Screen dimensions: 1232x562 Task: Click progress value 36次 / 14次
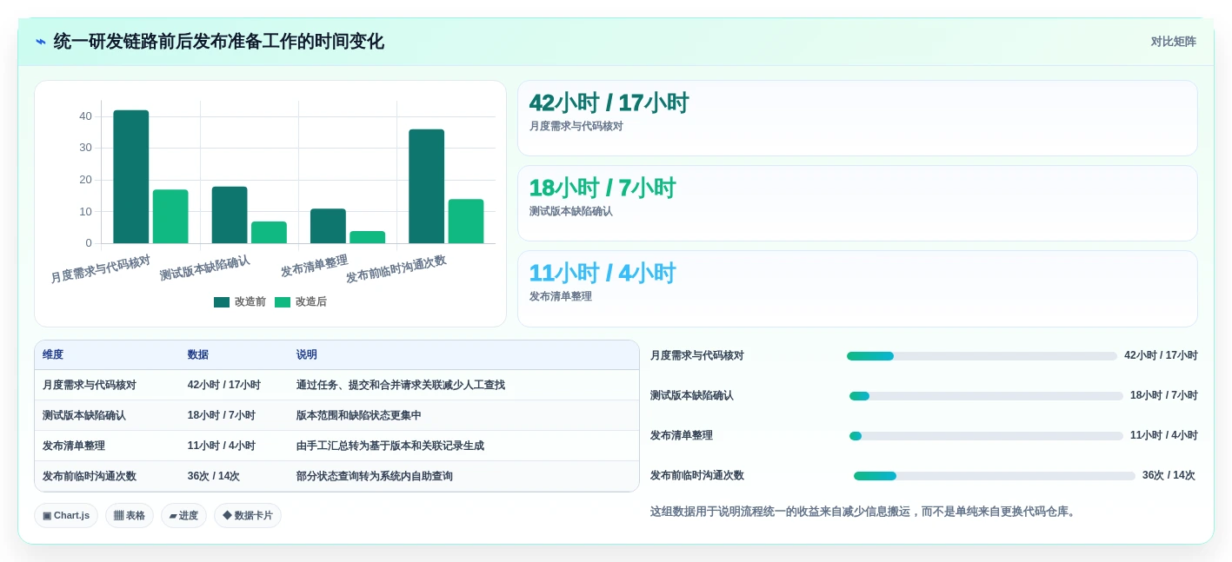click(1169, 475)
